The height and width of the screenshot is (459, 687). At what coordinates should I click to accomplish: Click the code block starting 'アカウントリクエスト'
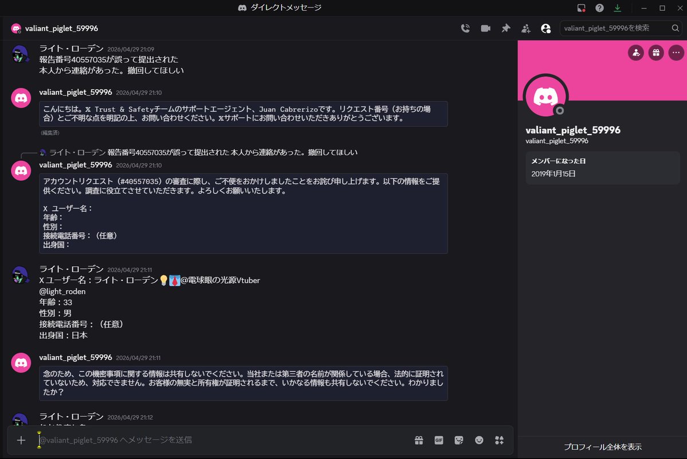(x=243, y=213)
